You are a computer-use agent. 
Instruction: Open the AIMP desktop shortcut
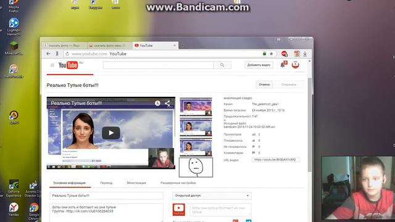click(x=14, y=117)
